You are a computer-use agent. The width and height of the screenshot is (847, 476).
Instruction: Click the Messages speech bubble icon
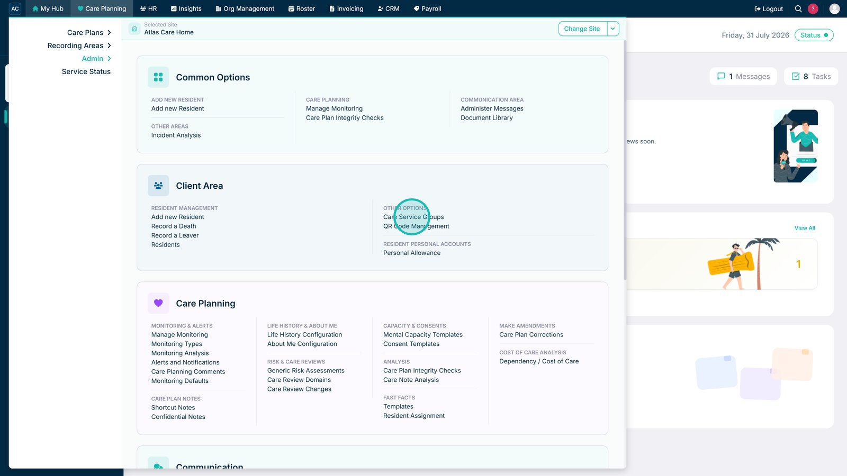(x=721, y=76)
